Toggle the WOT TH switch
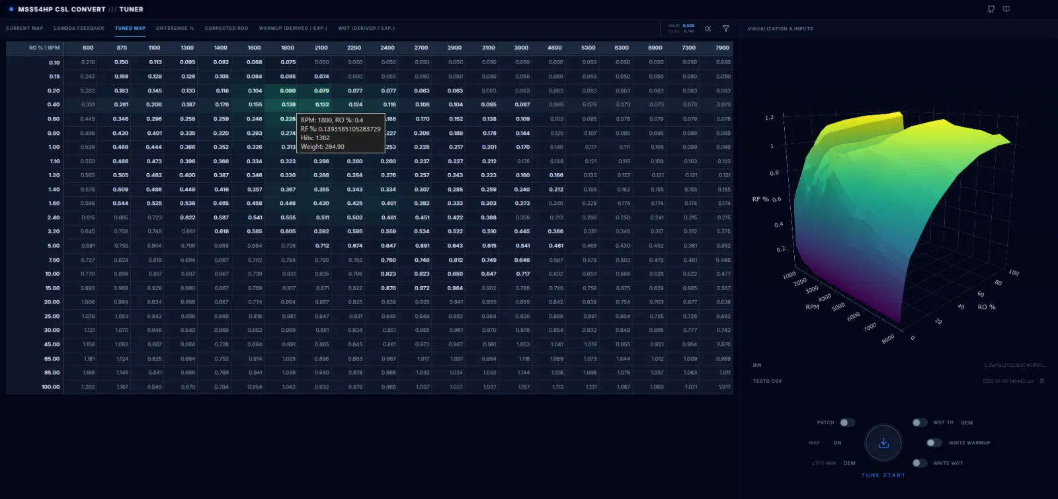The height and width of the screenshot is (499, 1058). 920,422
